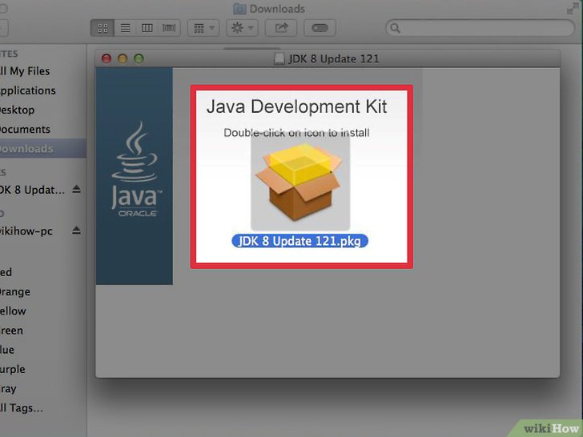Eject the wikihow-pc shared device
583x437 pixels.
pos(76,231)
